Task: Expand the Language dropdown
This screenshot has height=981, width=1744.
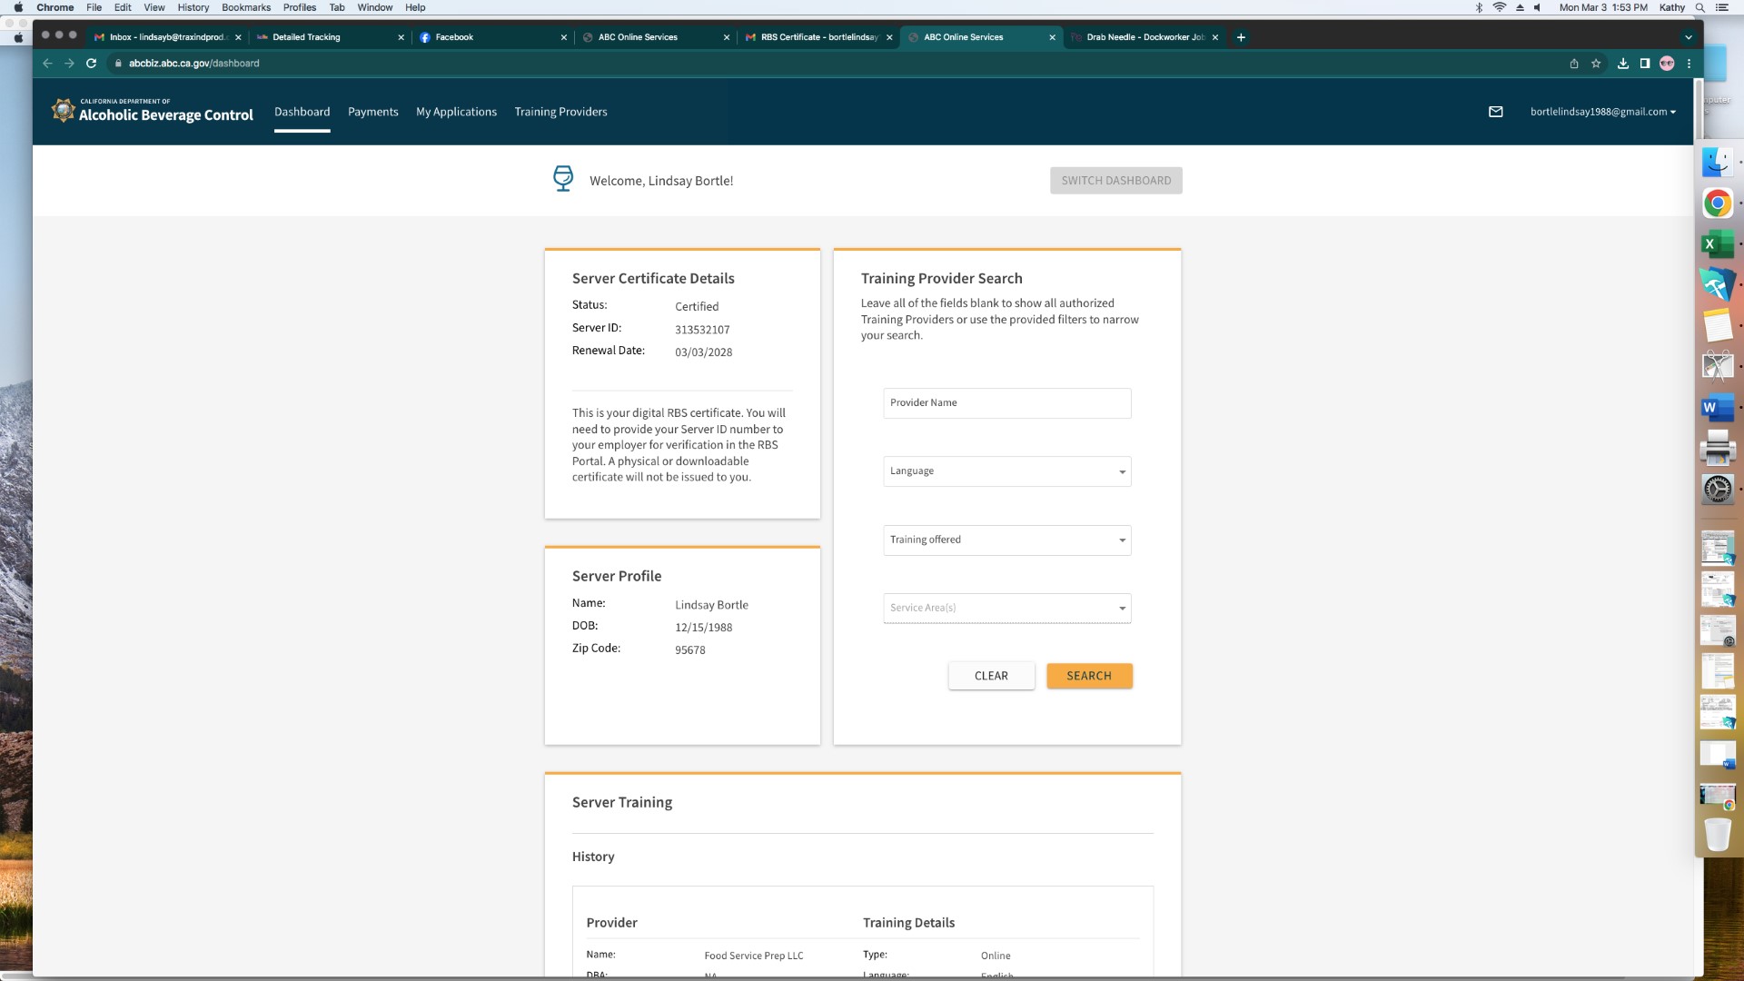Action: coord(1006,471)
